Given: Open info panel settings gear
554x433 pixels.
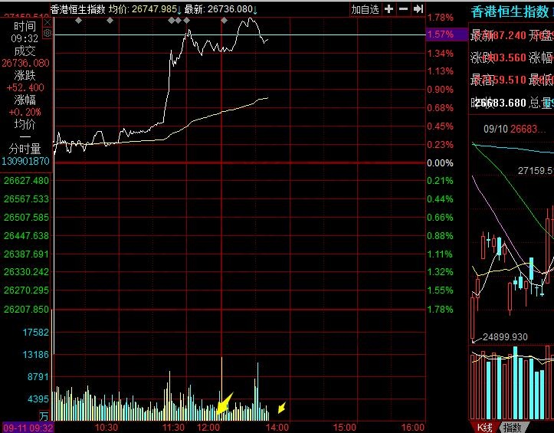Looking at the screenshot, I should (48, 34).
